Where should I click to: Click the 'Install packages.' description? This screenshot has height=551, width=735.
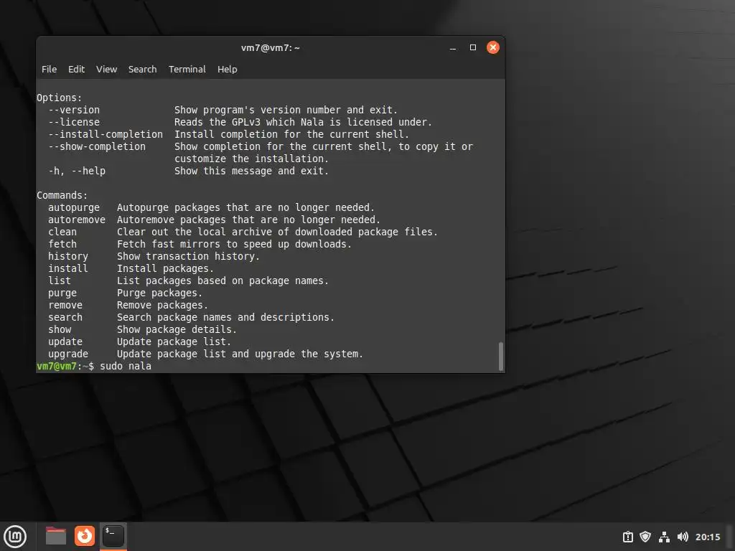click(166, 268)
